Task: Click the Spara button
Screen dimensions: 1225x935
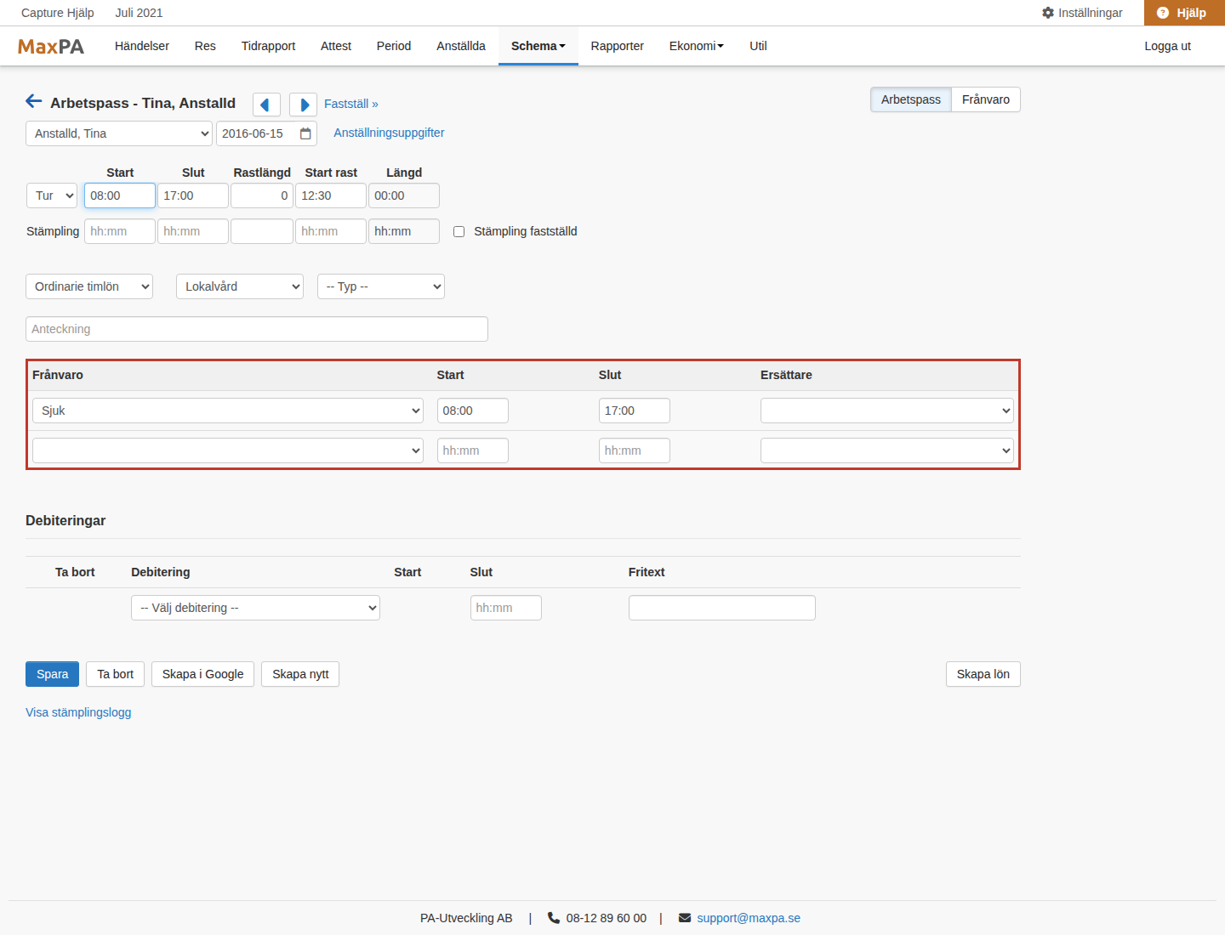Action: [x=52, y=674]
